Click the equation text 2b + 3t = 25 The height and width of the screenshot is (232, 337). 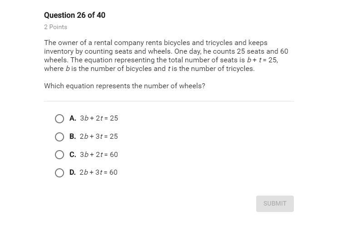pyautogui.click(x=99, y=136)
